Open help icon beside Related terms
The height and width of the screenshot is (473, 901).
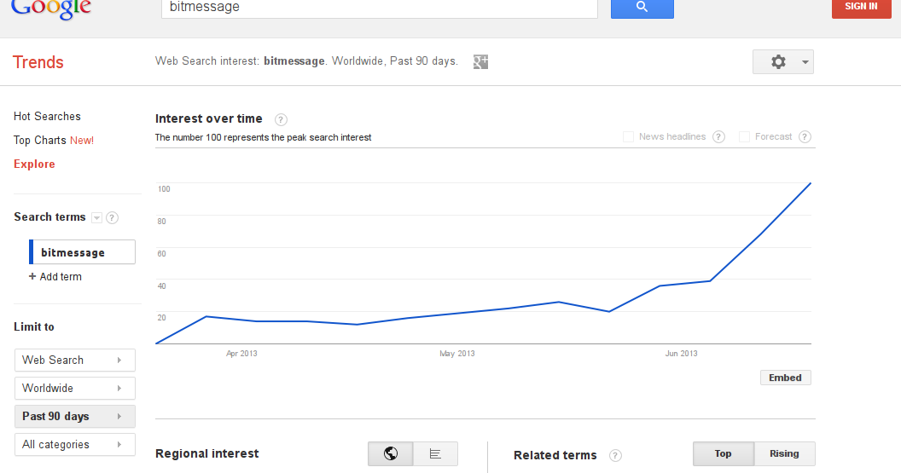pos(615,455)
